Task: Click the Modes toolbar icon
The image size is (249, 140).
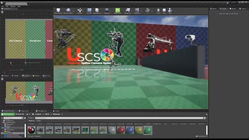Action: tap(80, 10)
